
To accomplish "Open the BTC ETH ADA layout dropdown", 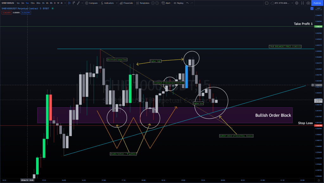I will click(x=282, y=3).
